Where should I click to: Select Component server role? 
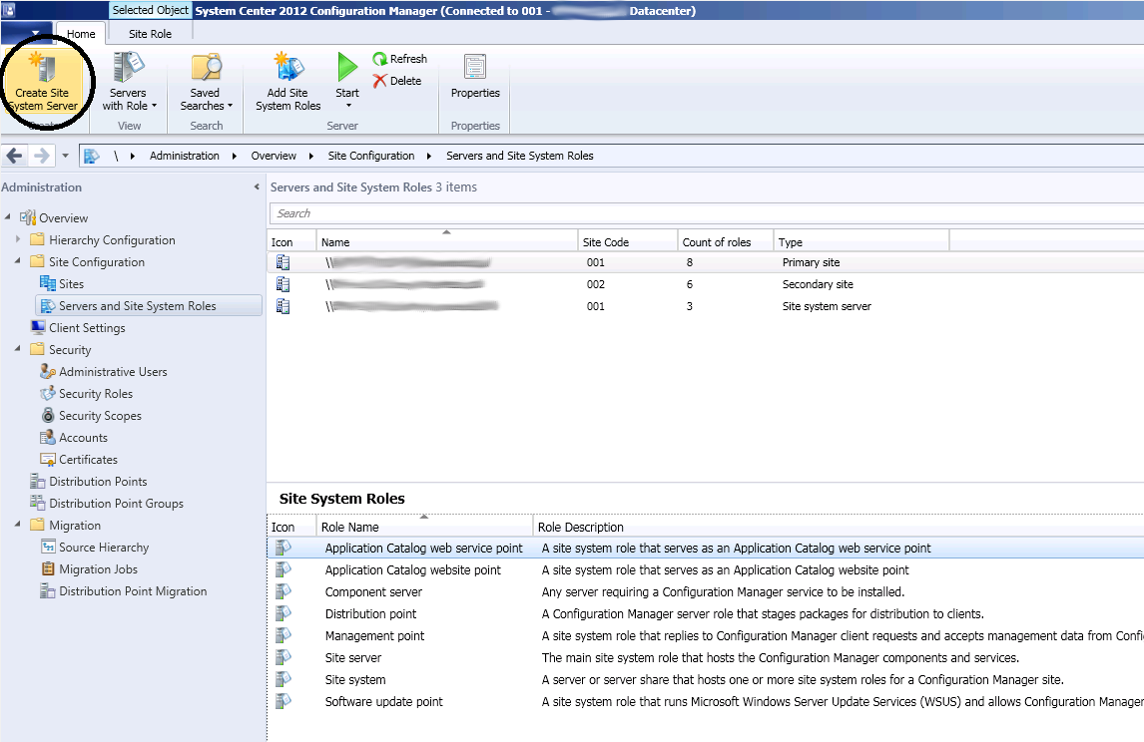(x=706, y=591)
